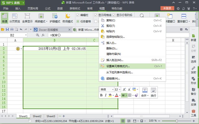199x124 pixels.
Task: Expand the borders dropdown in mini toolbar
Action: tap(133, 95)
